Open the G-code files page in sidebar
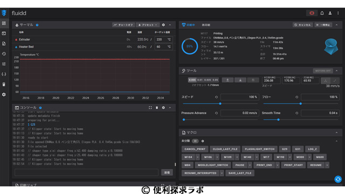 [4, 44]
